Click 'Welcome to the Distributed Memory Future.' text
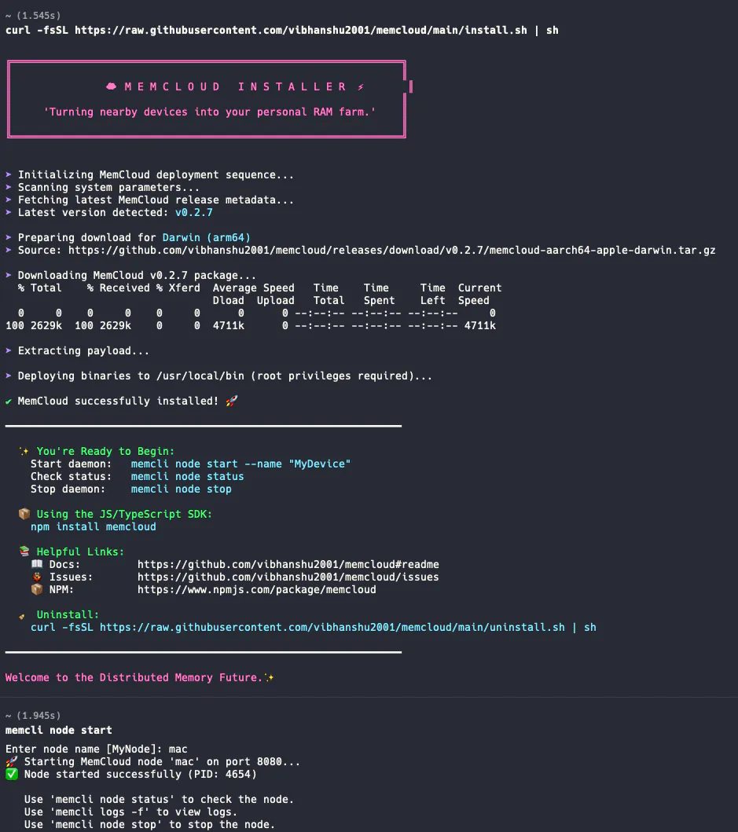The width and height of the screenshot is (738, 832). click(134, 677)
